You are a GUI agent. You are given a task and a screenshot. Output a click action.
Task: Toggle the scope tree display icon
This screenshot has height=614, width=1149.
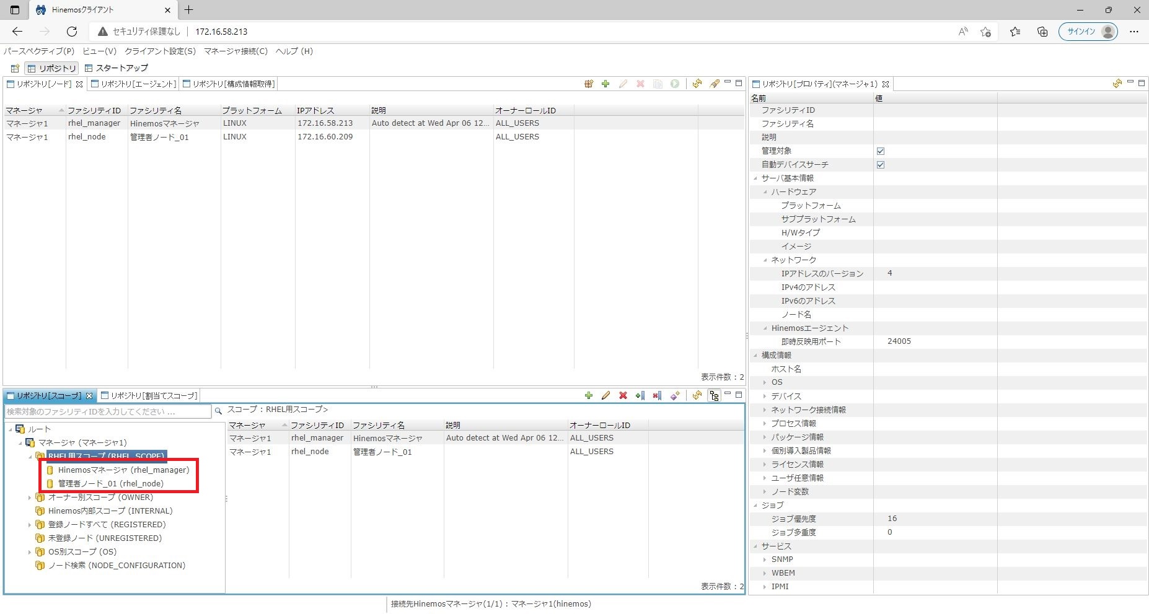coord(715,395)
